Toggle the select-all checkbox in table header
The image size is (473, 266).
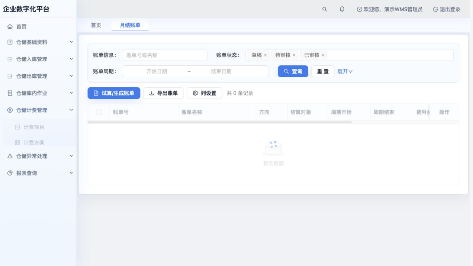(x=99, y=112)
